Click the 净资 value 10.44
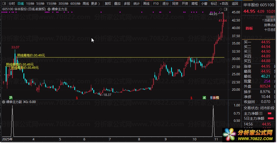 tap(266, 97)
